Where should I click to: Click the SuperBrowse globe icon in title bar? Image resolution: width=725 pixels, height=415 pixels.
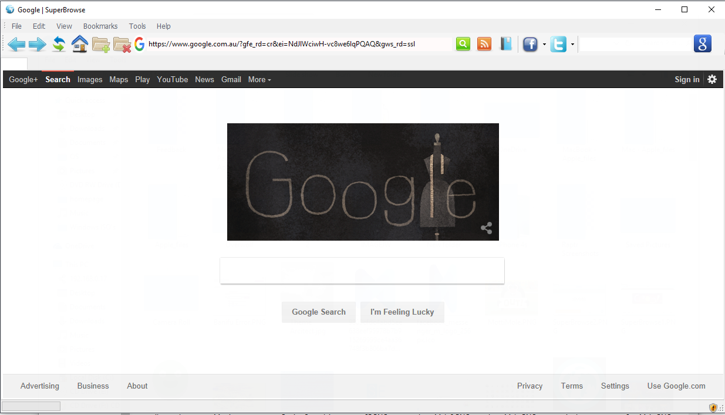pyautogui.click(x=10, y=9)
